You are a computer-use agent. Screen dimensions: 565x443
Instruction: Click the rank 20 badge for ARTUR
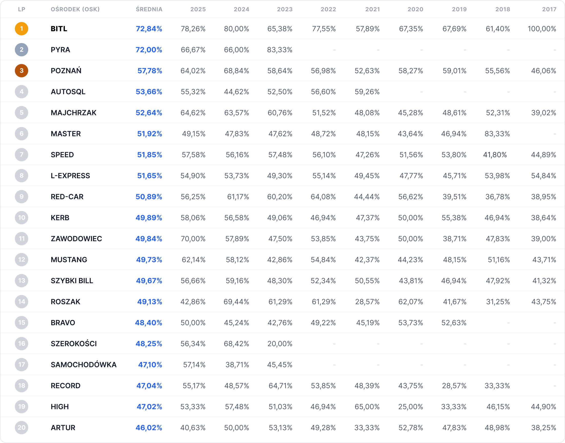[22, 427]
